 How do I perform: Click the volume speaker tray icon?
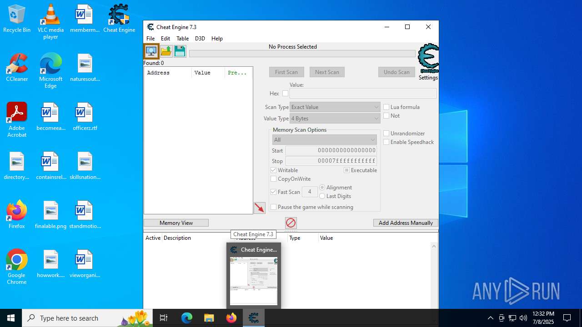(523, 318)
